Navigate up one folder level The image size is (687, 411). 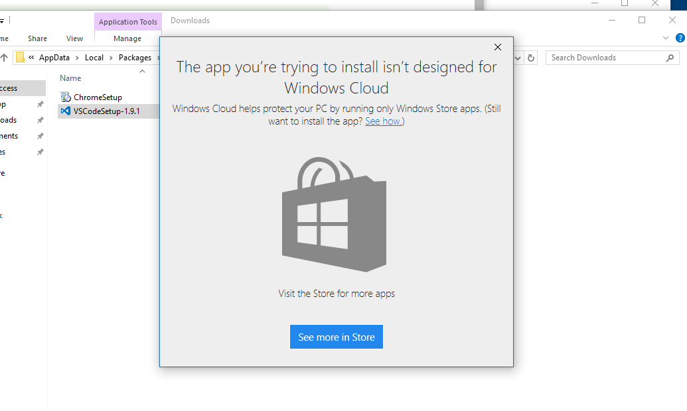(5, 58)
